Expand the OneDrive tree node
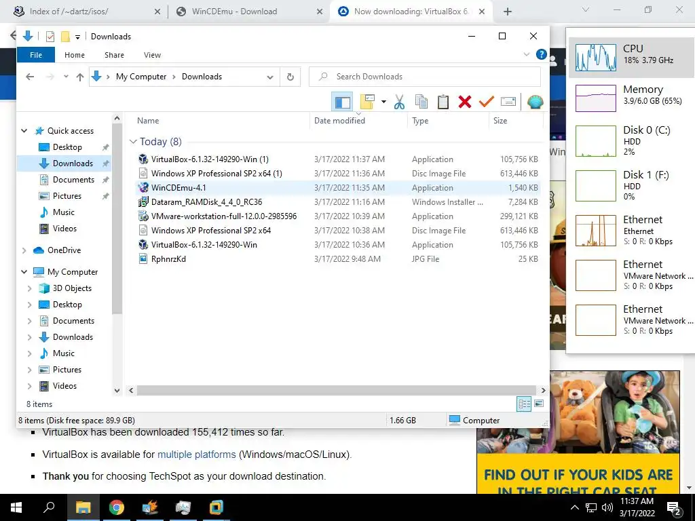 pyautogui.click(x=24, y=250)
